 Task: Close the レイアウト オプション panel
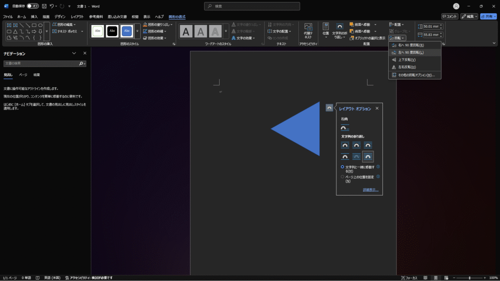[x=377, y=108]
